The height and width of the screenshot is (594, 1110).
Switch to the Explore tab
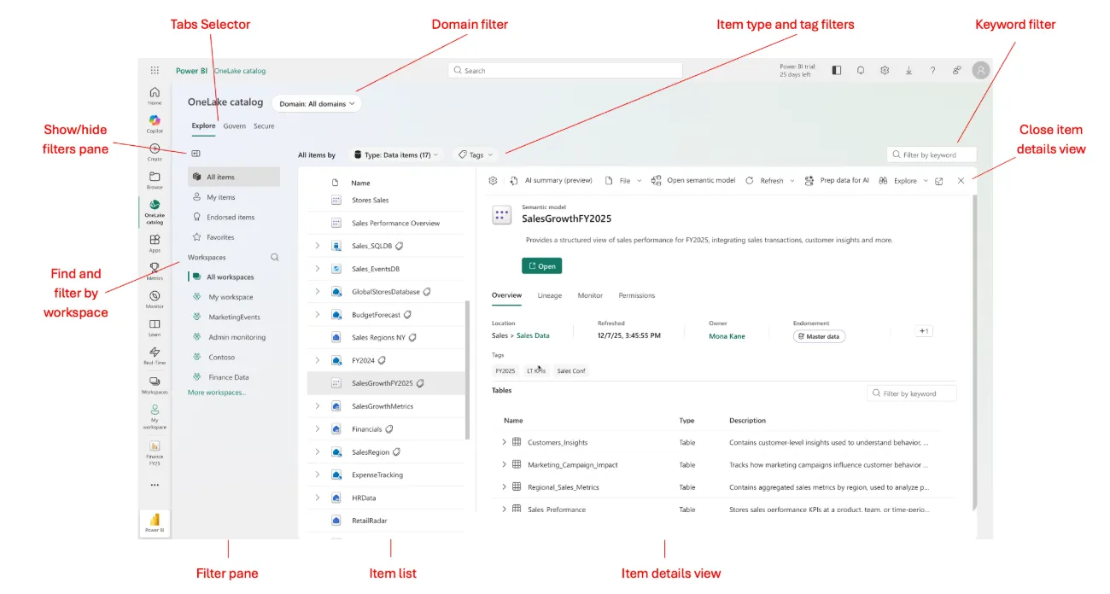point(203,126)
